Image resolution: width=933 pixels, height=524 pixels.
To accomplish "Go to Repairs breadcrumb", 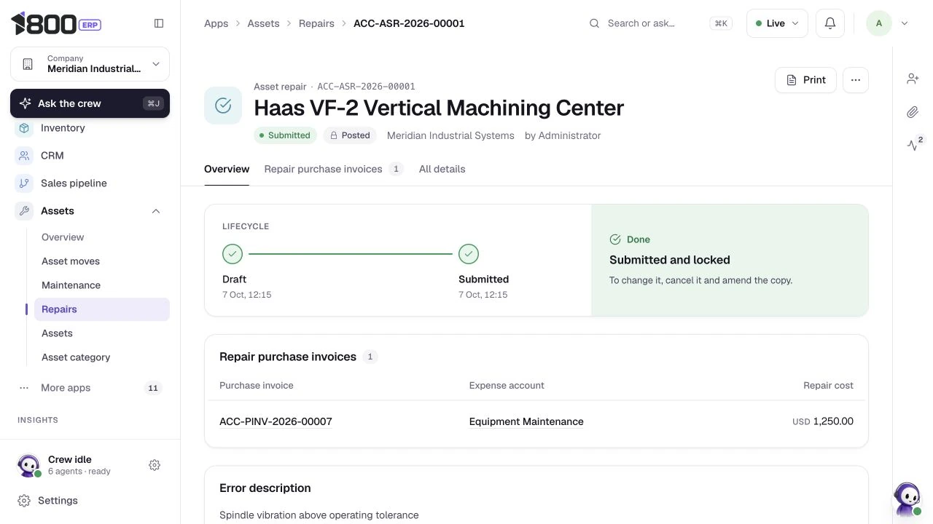I will pyautogui.click(x=316, y=23).
